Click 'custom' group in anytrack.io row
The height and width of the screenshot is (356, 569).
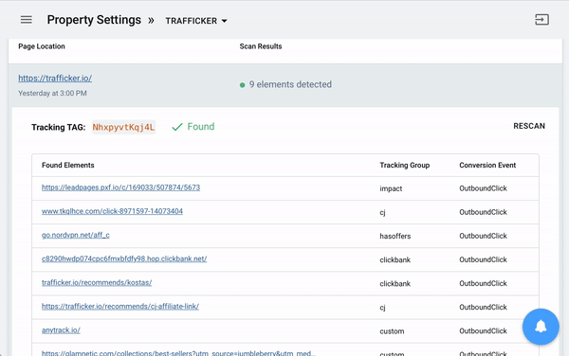(x=392, y=331)
